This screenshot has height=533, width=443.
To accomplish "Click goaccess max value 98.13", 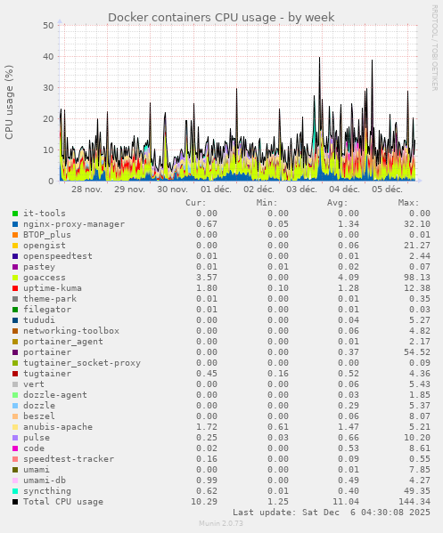I will 417,278.
